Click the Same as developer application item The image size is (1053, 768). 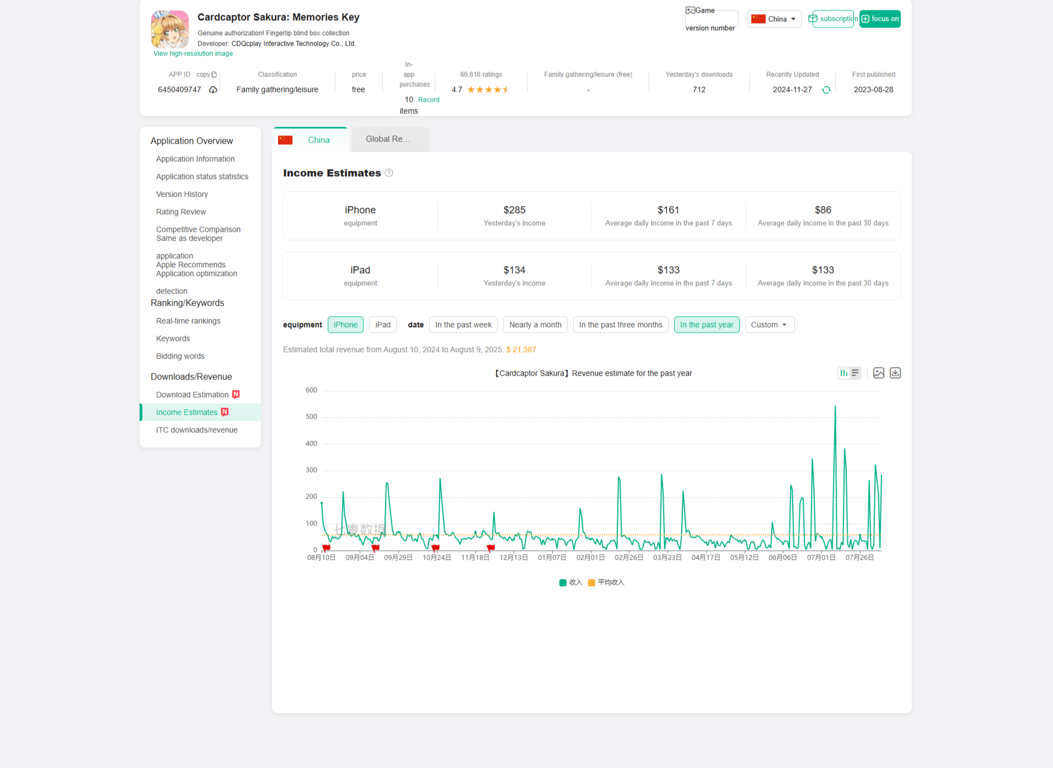[x=189, y=247]
